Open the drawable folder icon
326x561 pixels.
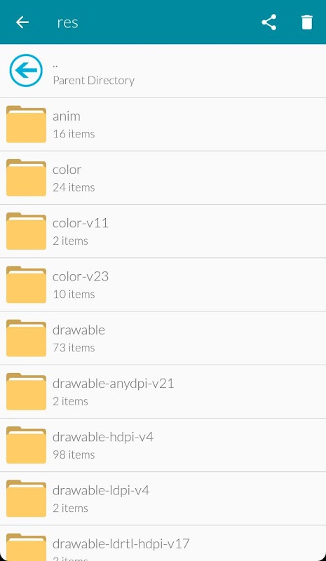(x=26, y=338)
